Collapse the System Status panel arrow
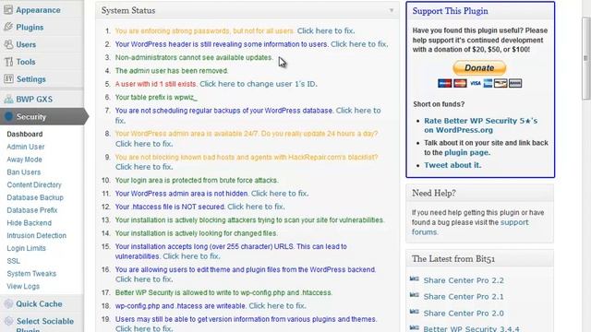Viewport: 591px width, 332px height. tap(392, 10)
